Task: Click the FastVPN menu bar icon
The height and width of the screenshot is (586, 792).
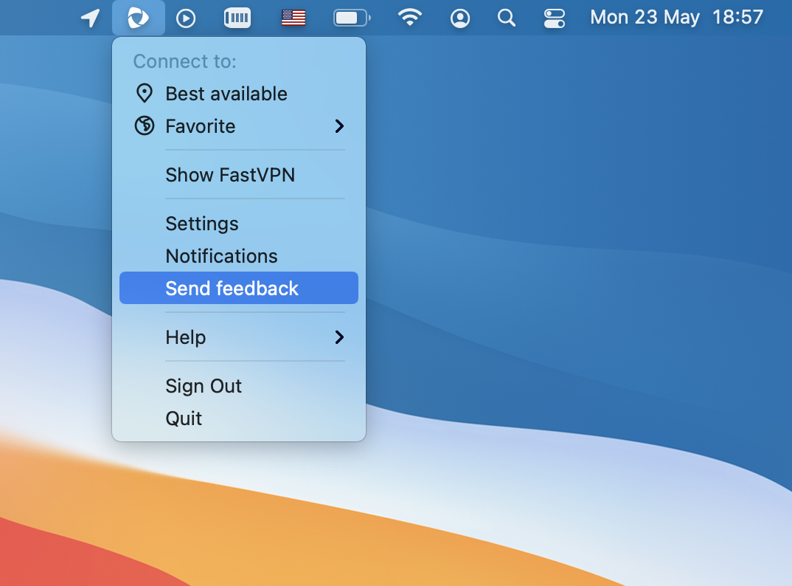Action: pos(139,18)
